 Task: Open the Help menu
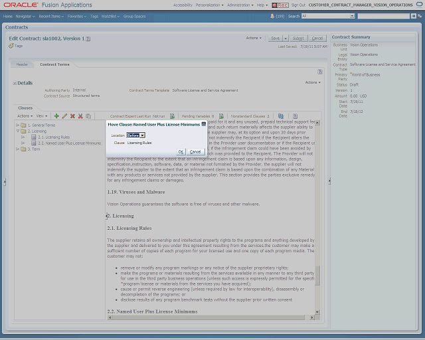coord(262,5)
